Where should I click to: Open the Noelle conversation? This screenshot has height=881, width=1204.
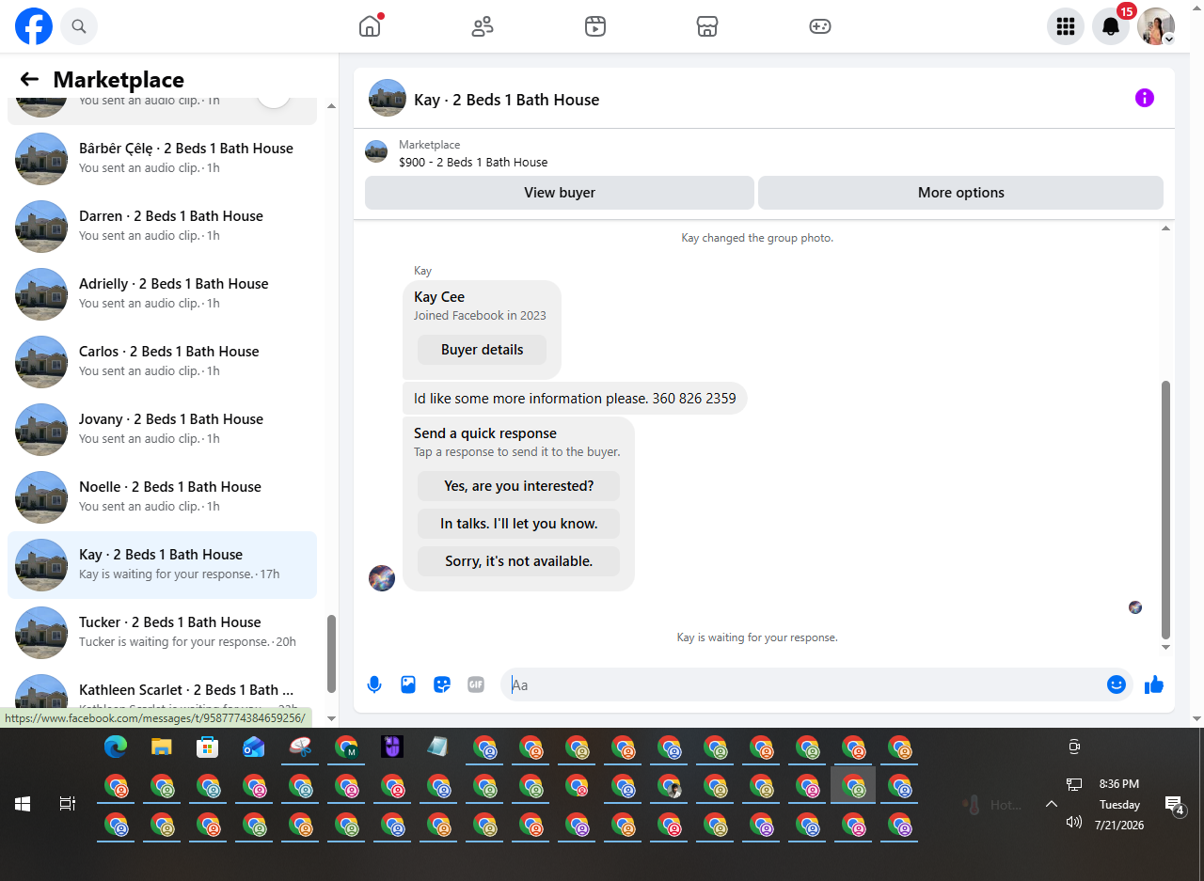[x=162, y=497]
